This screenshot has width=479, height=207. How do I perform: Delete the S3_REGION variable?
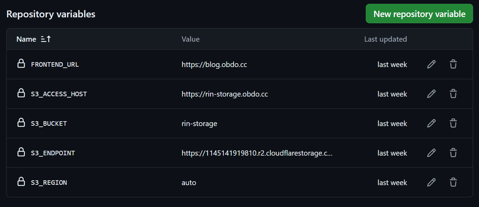coord(453,182)
